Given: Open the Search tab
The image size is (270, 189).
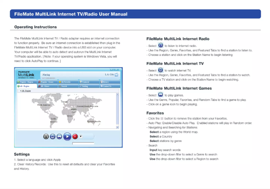Looking at the screenshot, I should coord(68,86).
